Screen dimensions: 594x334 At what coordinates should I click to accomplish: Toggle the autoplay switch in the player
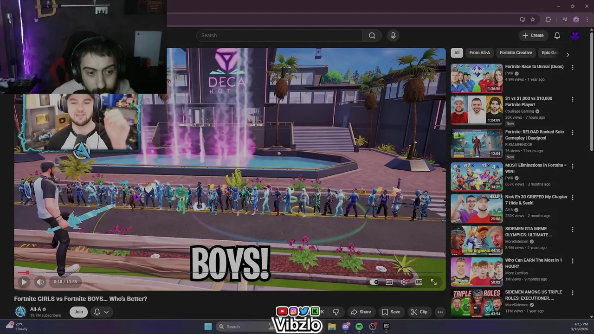(374, 282)
